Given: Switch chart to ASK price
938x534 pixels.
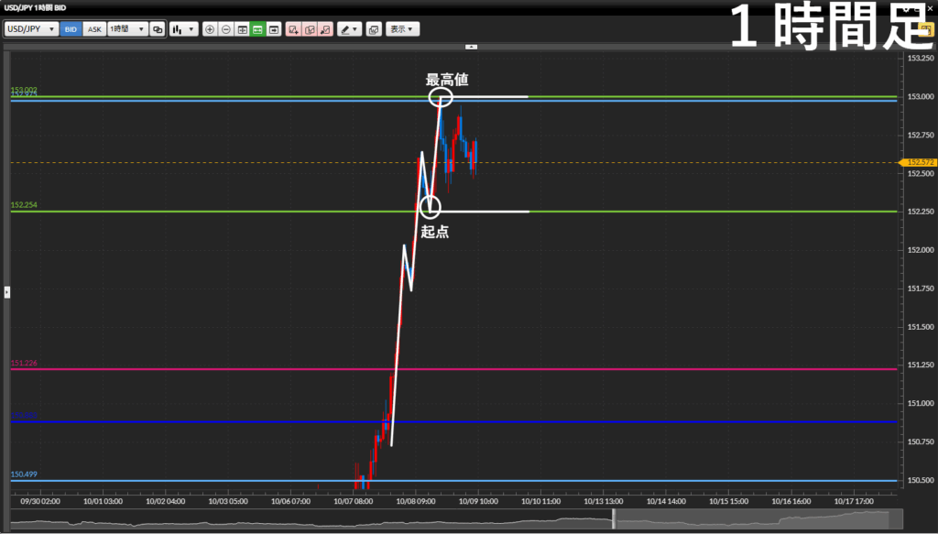Looking at the screenshot, I should coord(94,29).
